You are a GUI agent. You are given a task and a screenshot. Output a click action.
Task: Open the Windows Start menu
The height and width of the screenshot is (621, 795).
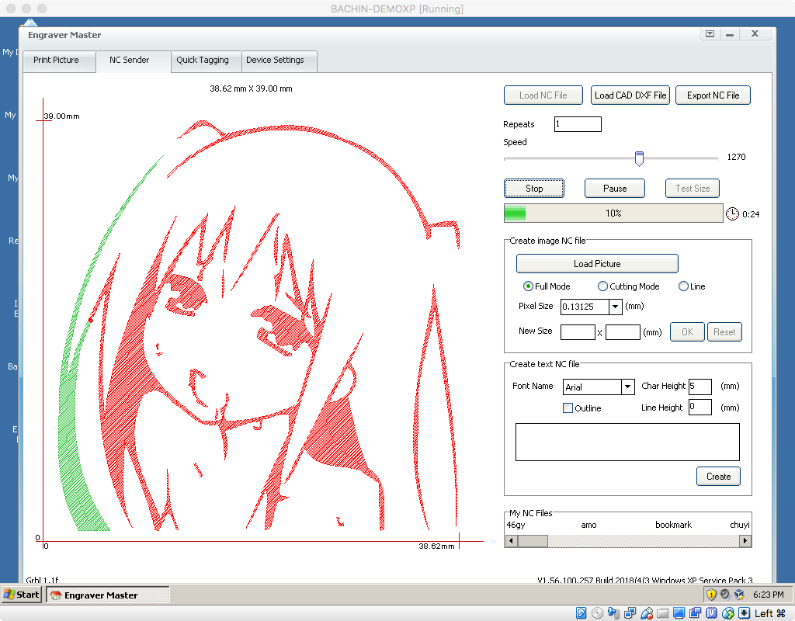pyautogui.click(x=22, y=594)
